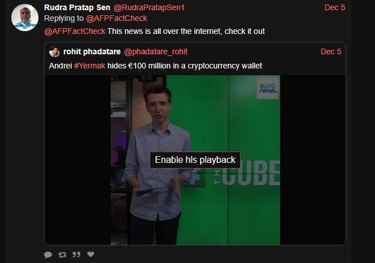
Task: Open Rudra Pratap Sen's profile avatar
Action: 25,18
